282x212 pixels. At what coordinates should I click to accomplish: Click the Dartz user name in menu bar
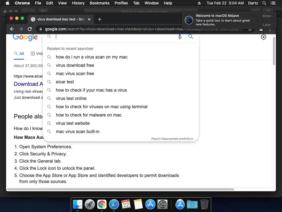253,3
